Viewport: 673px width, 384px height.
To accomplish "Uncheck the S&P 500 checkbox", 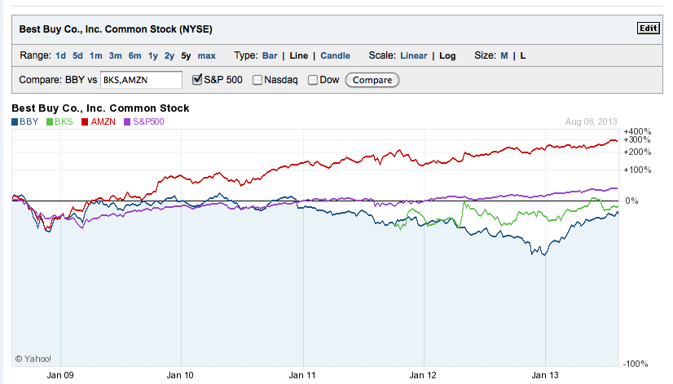I will point(196,80).
